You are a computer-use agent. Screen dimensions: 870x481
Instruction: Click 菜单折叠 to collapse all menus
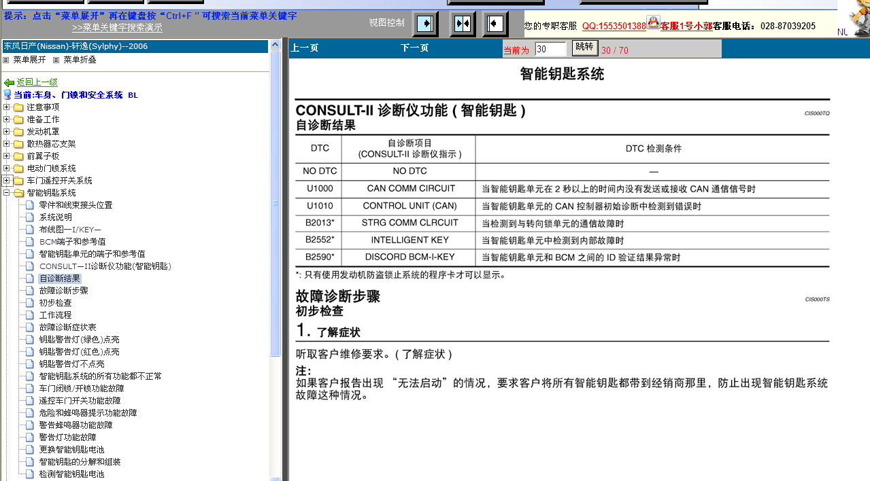(80, 60)
